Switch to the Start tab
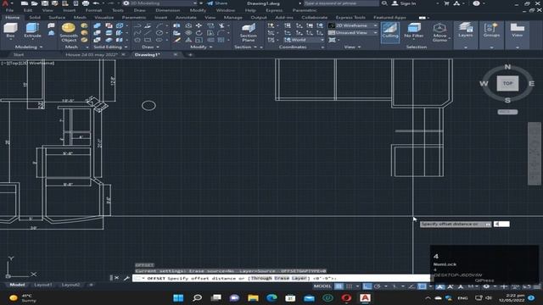This screenshot has height=305, width=543. (19, 54)
